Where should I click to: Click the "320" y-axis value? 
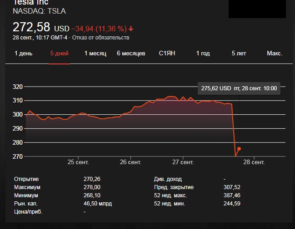(18, 87)
